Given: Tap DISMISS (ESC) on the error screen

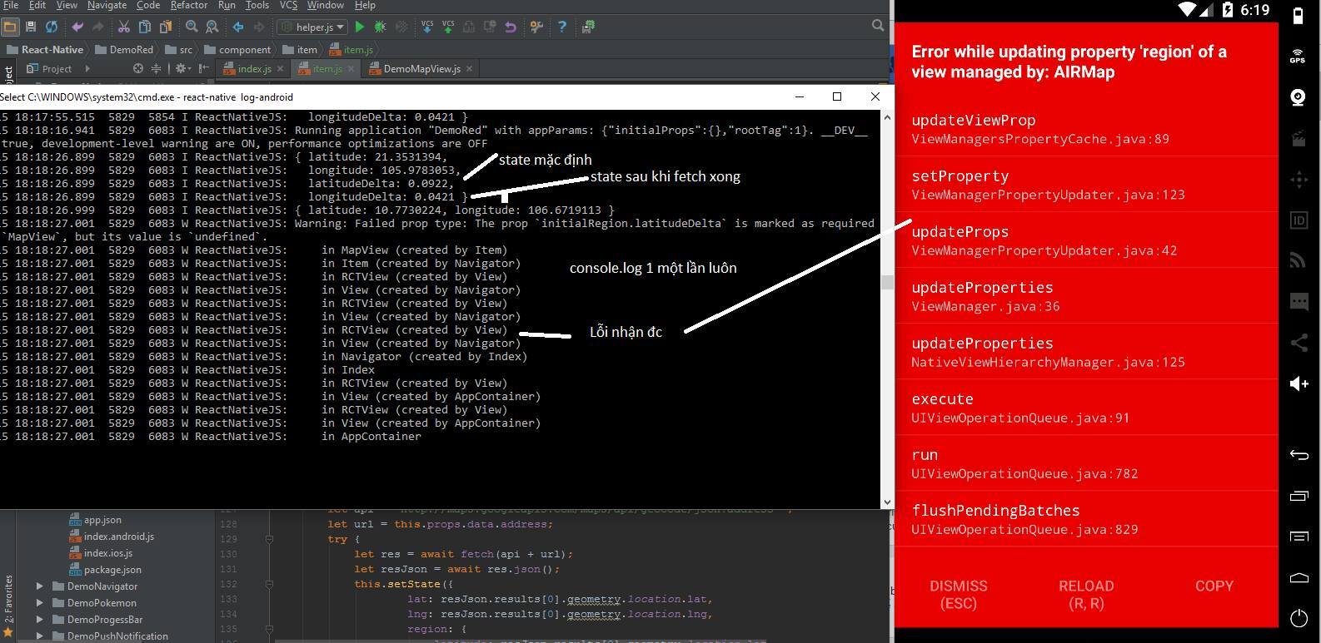Looking at the screenshot, I should click(958, 595).
